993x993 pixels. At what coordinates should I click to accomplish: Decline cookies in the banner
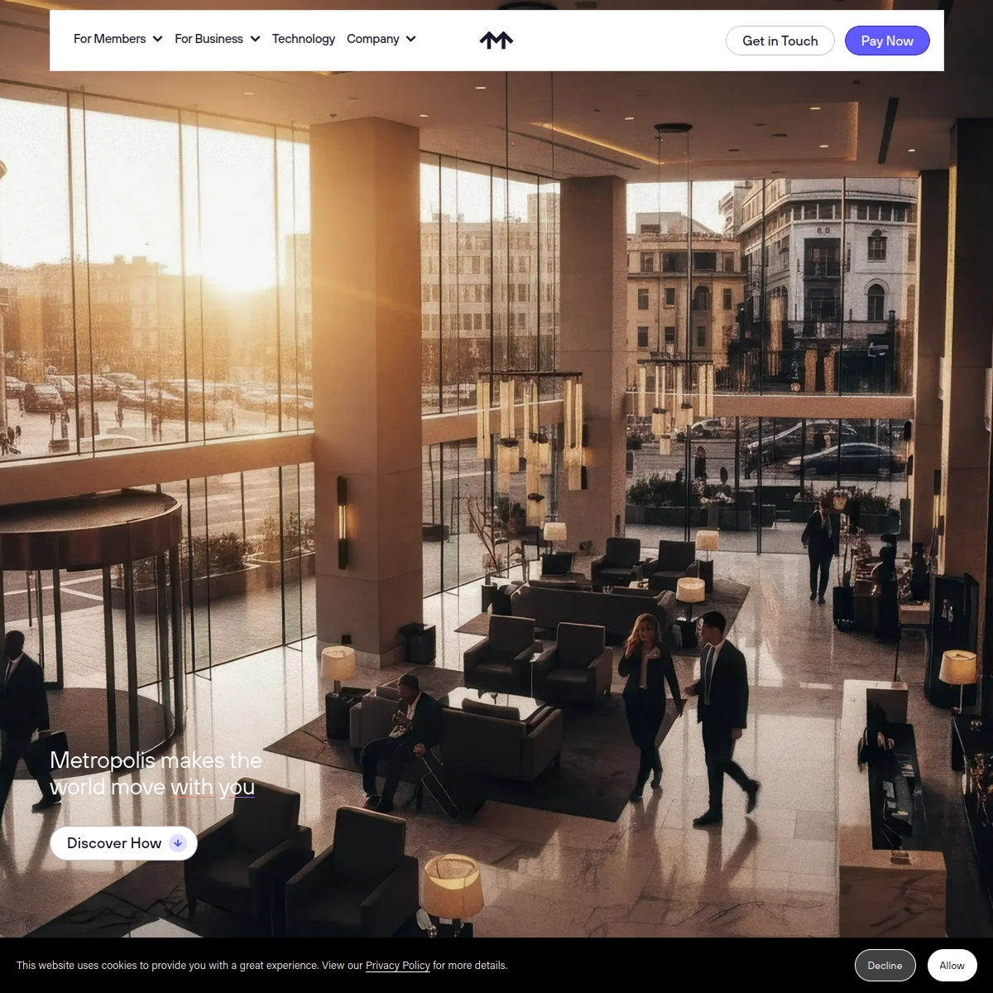tap(885, 966)
